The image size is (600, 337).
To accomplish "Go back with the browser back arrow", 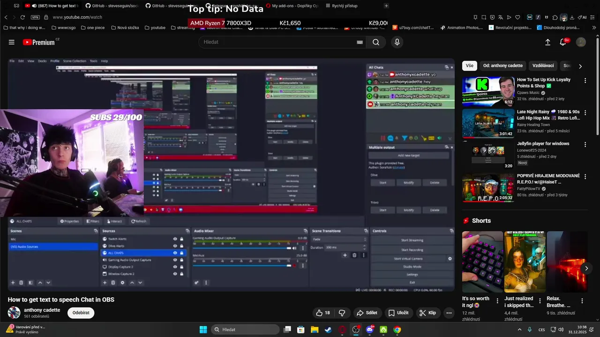I will coord(6,17).
